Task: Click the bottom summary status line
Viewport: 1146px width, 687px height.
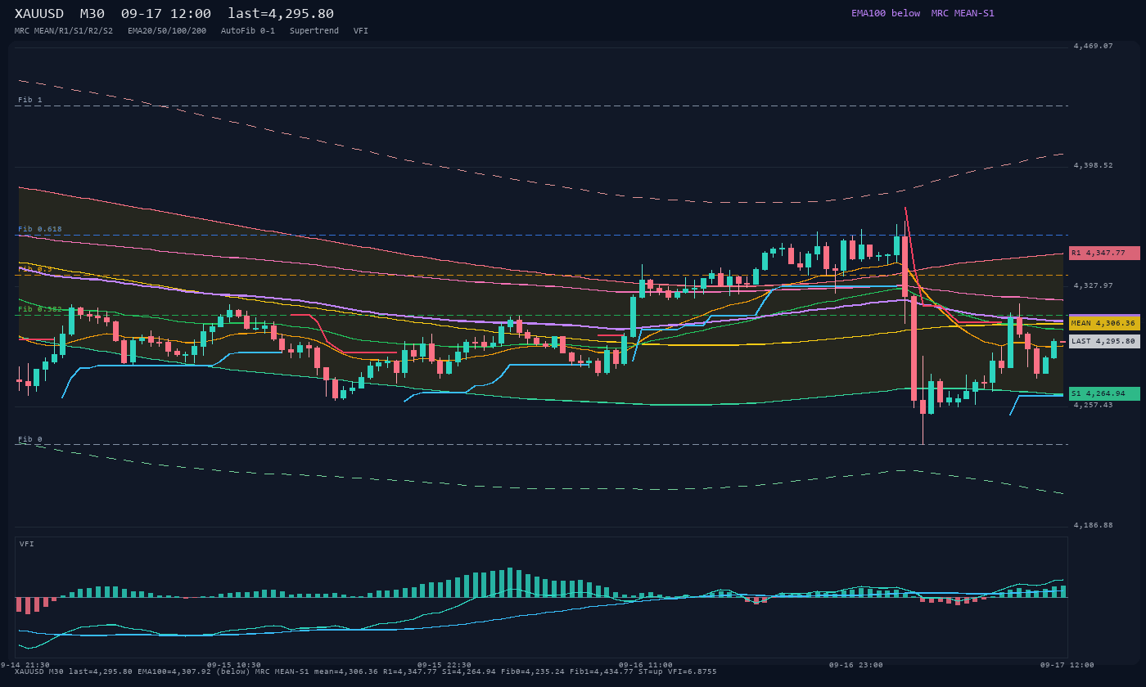Action: [365, 672]
